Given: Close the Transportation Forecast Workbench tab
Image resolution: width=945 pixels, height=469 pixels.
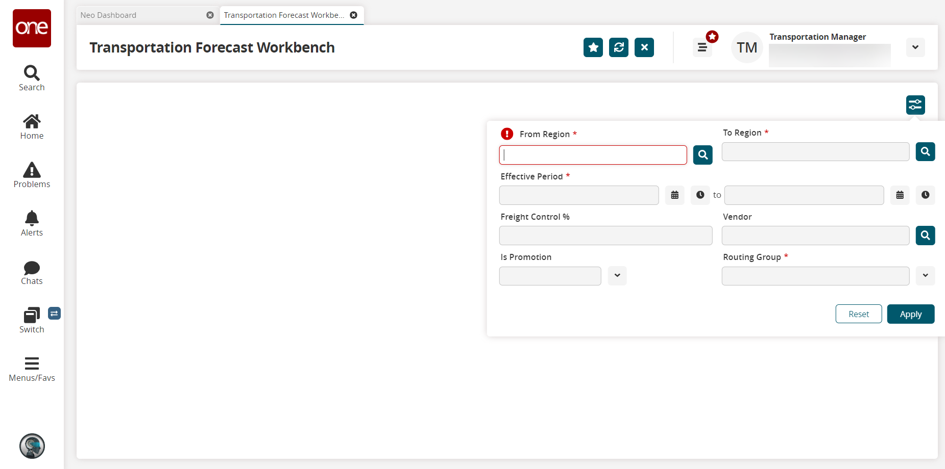Looking at the screenshot, I should coord(353,15).
